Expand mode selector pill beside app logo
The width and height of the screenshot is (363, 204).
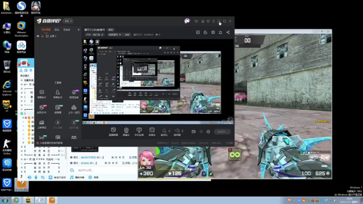coord(68,21)
